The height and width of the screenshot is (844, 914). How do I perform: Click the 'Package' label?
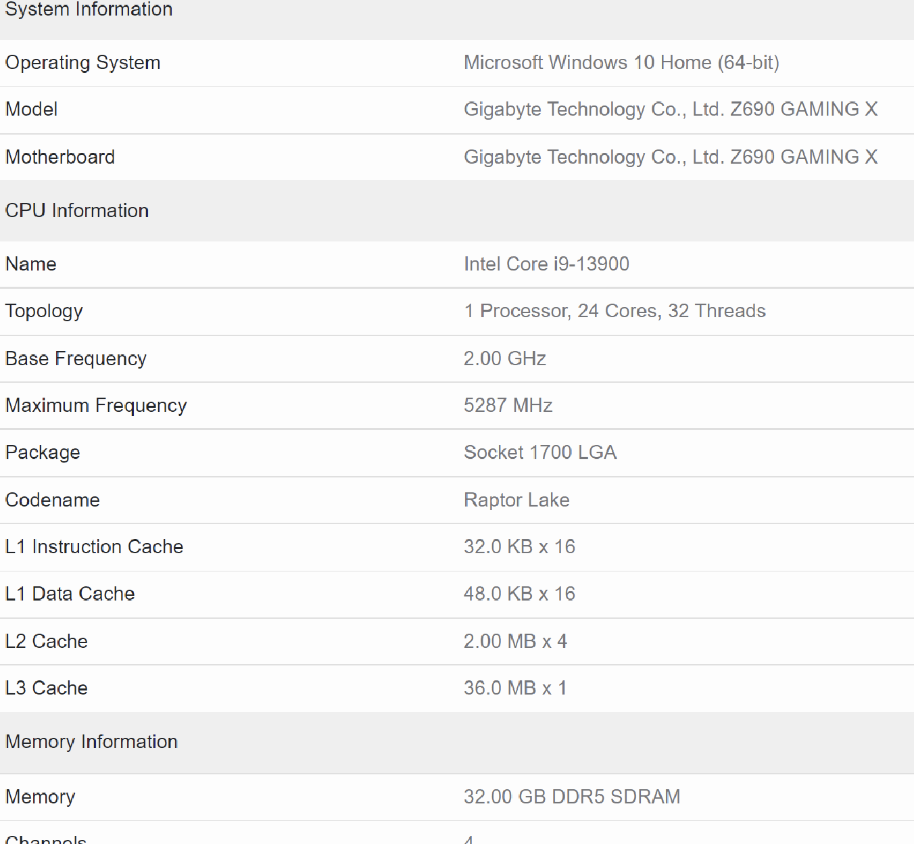tap(43, 452)
